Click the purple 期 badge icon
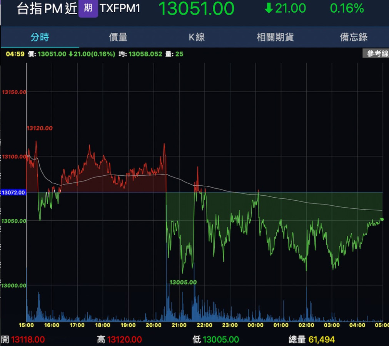The width and height of the screenshot is (389, 346). pos(88,8)
